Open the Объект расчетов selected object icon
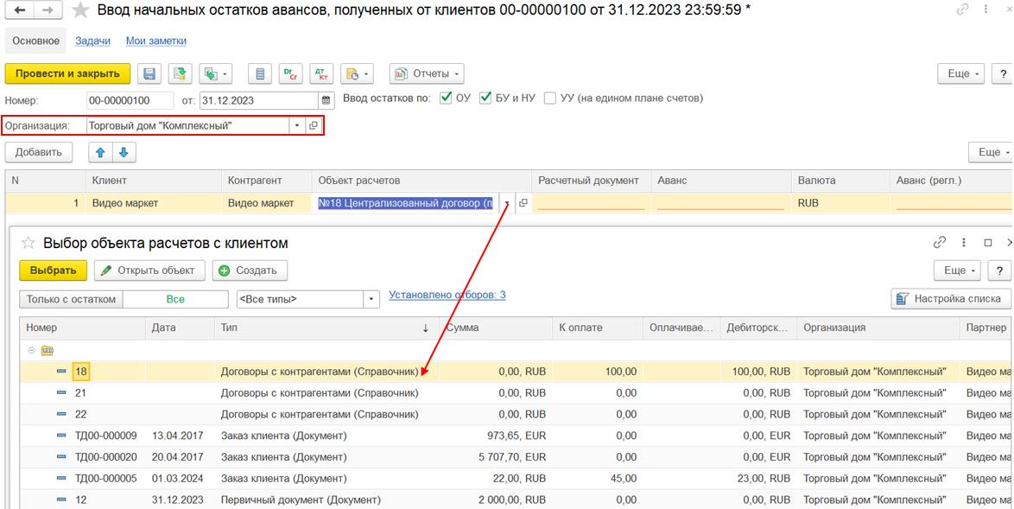 pos(523,203)
